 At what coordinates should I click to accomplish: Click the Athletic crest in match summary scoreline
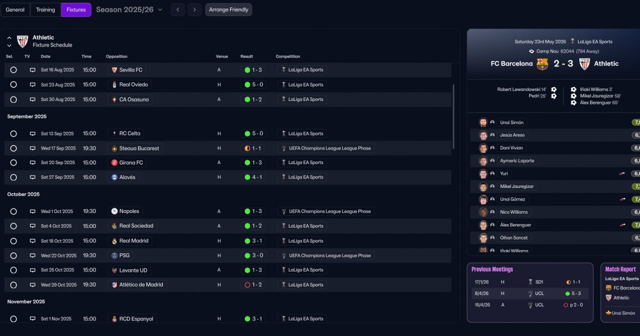(x=584, y=64)
